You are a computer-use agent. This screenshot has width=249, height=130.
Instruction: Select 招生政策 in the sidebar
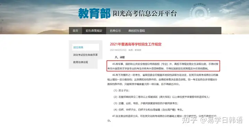click(86, 47)
